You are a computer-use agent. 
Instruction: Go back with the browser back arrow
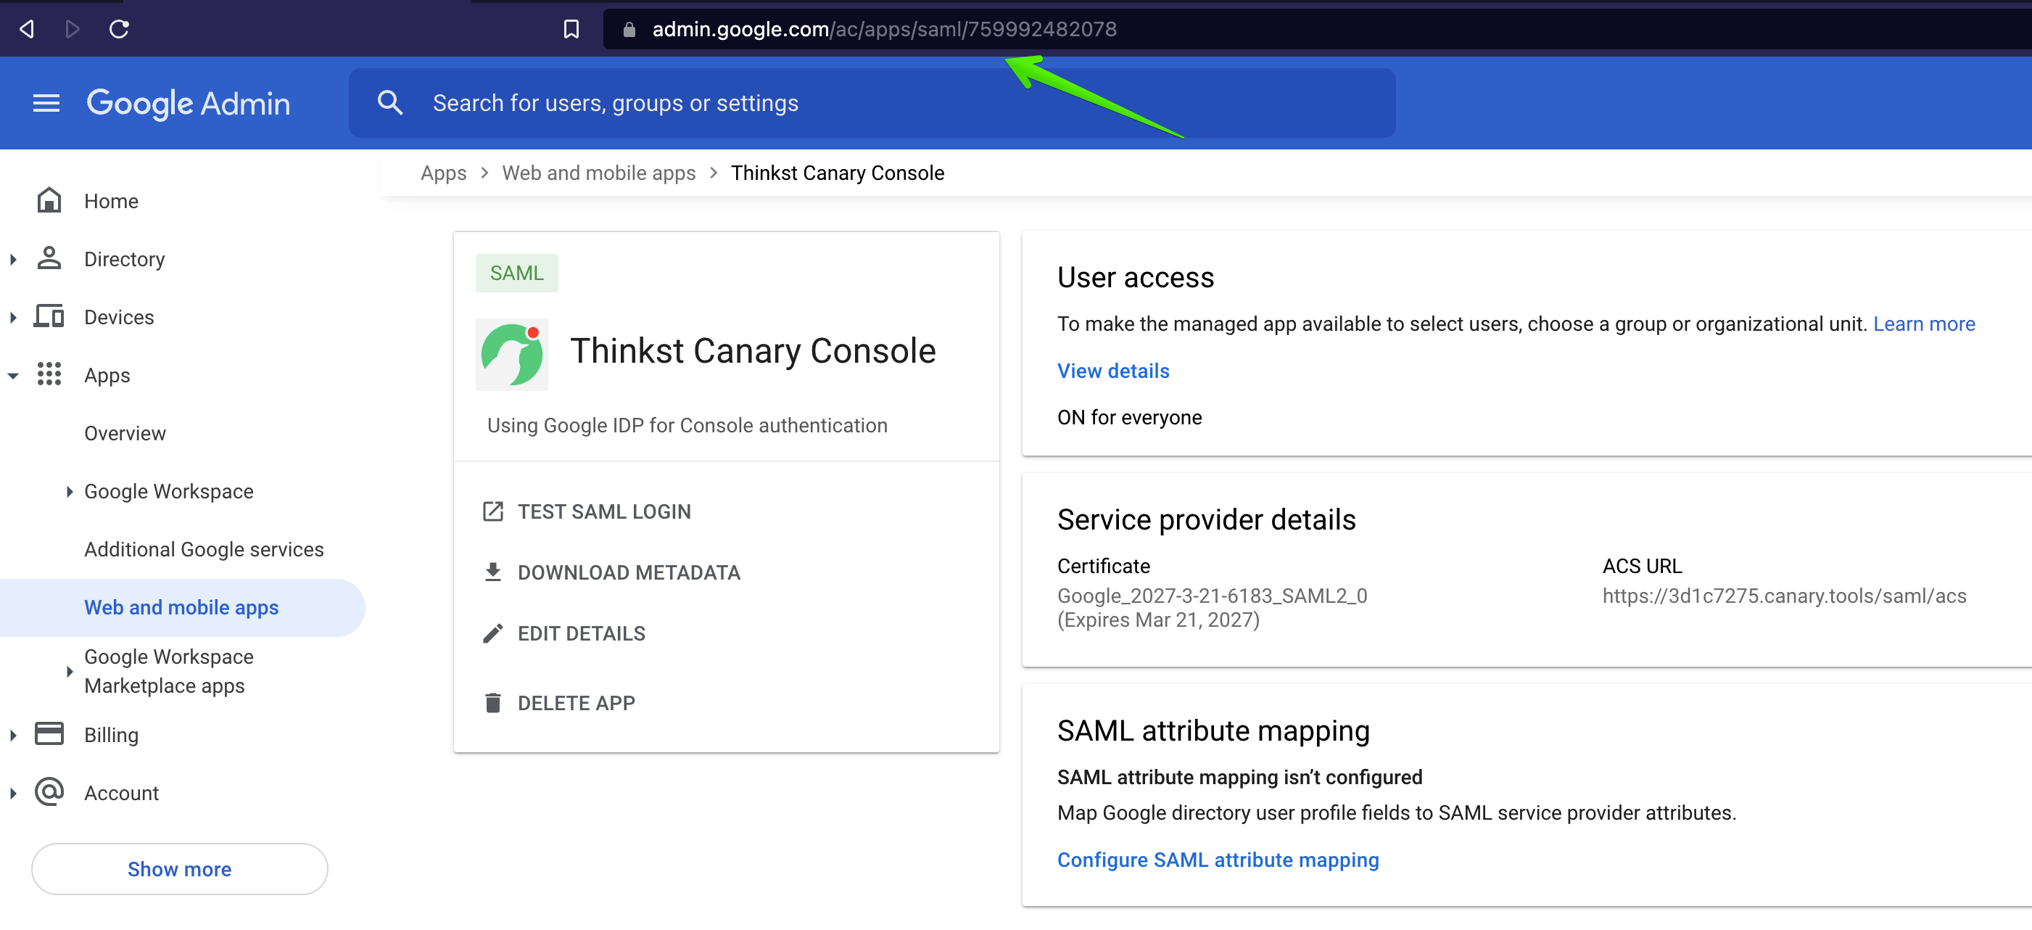[x=27, y=29]
